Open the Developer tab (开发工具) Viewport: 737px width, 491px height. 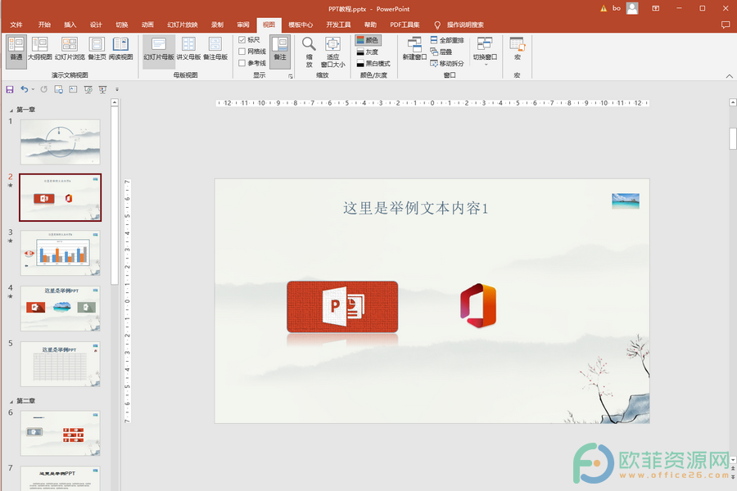(338, 25)
